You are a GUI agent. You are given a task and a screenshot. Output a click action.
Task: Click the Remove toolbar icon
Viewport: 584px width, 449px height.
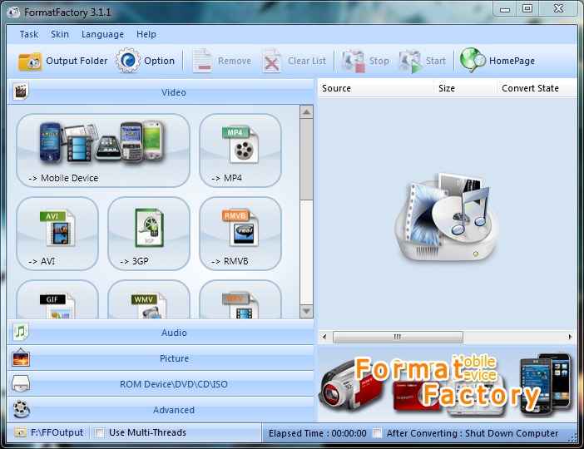tap(202, 61)
